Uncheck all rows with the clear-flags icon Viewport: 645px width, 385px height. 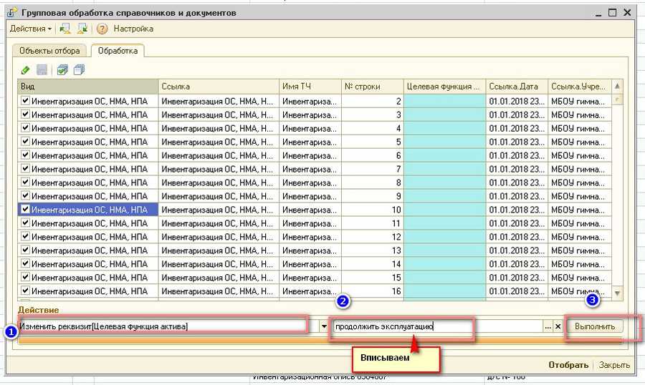pyautogui.click(x=79, y=70)
